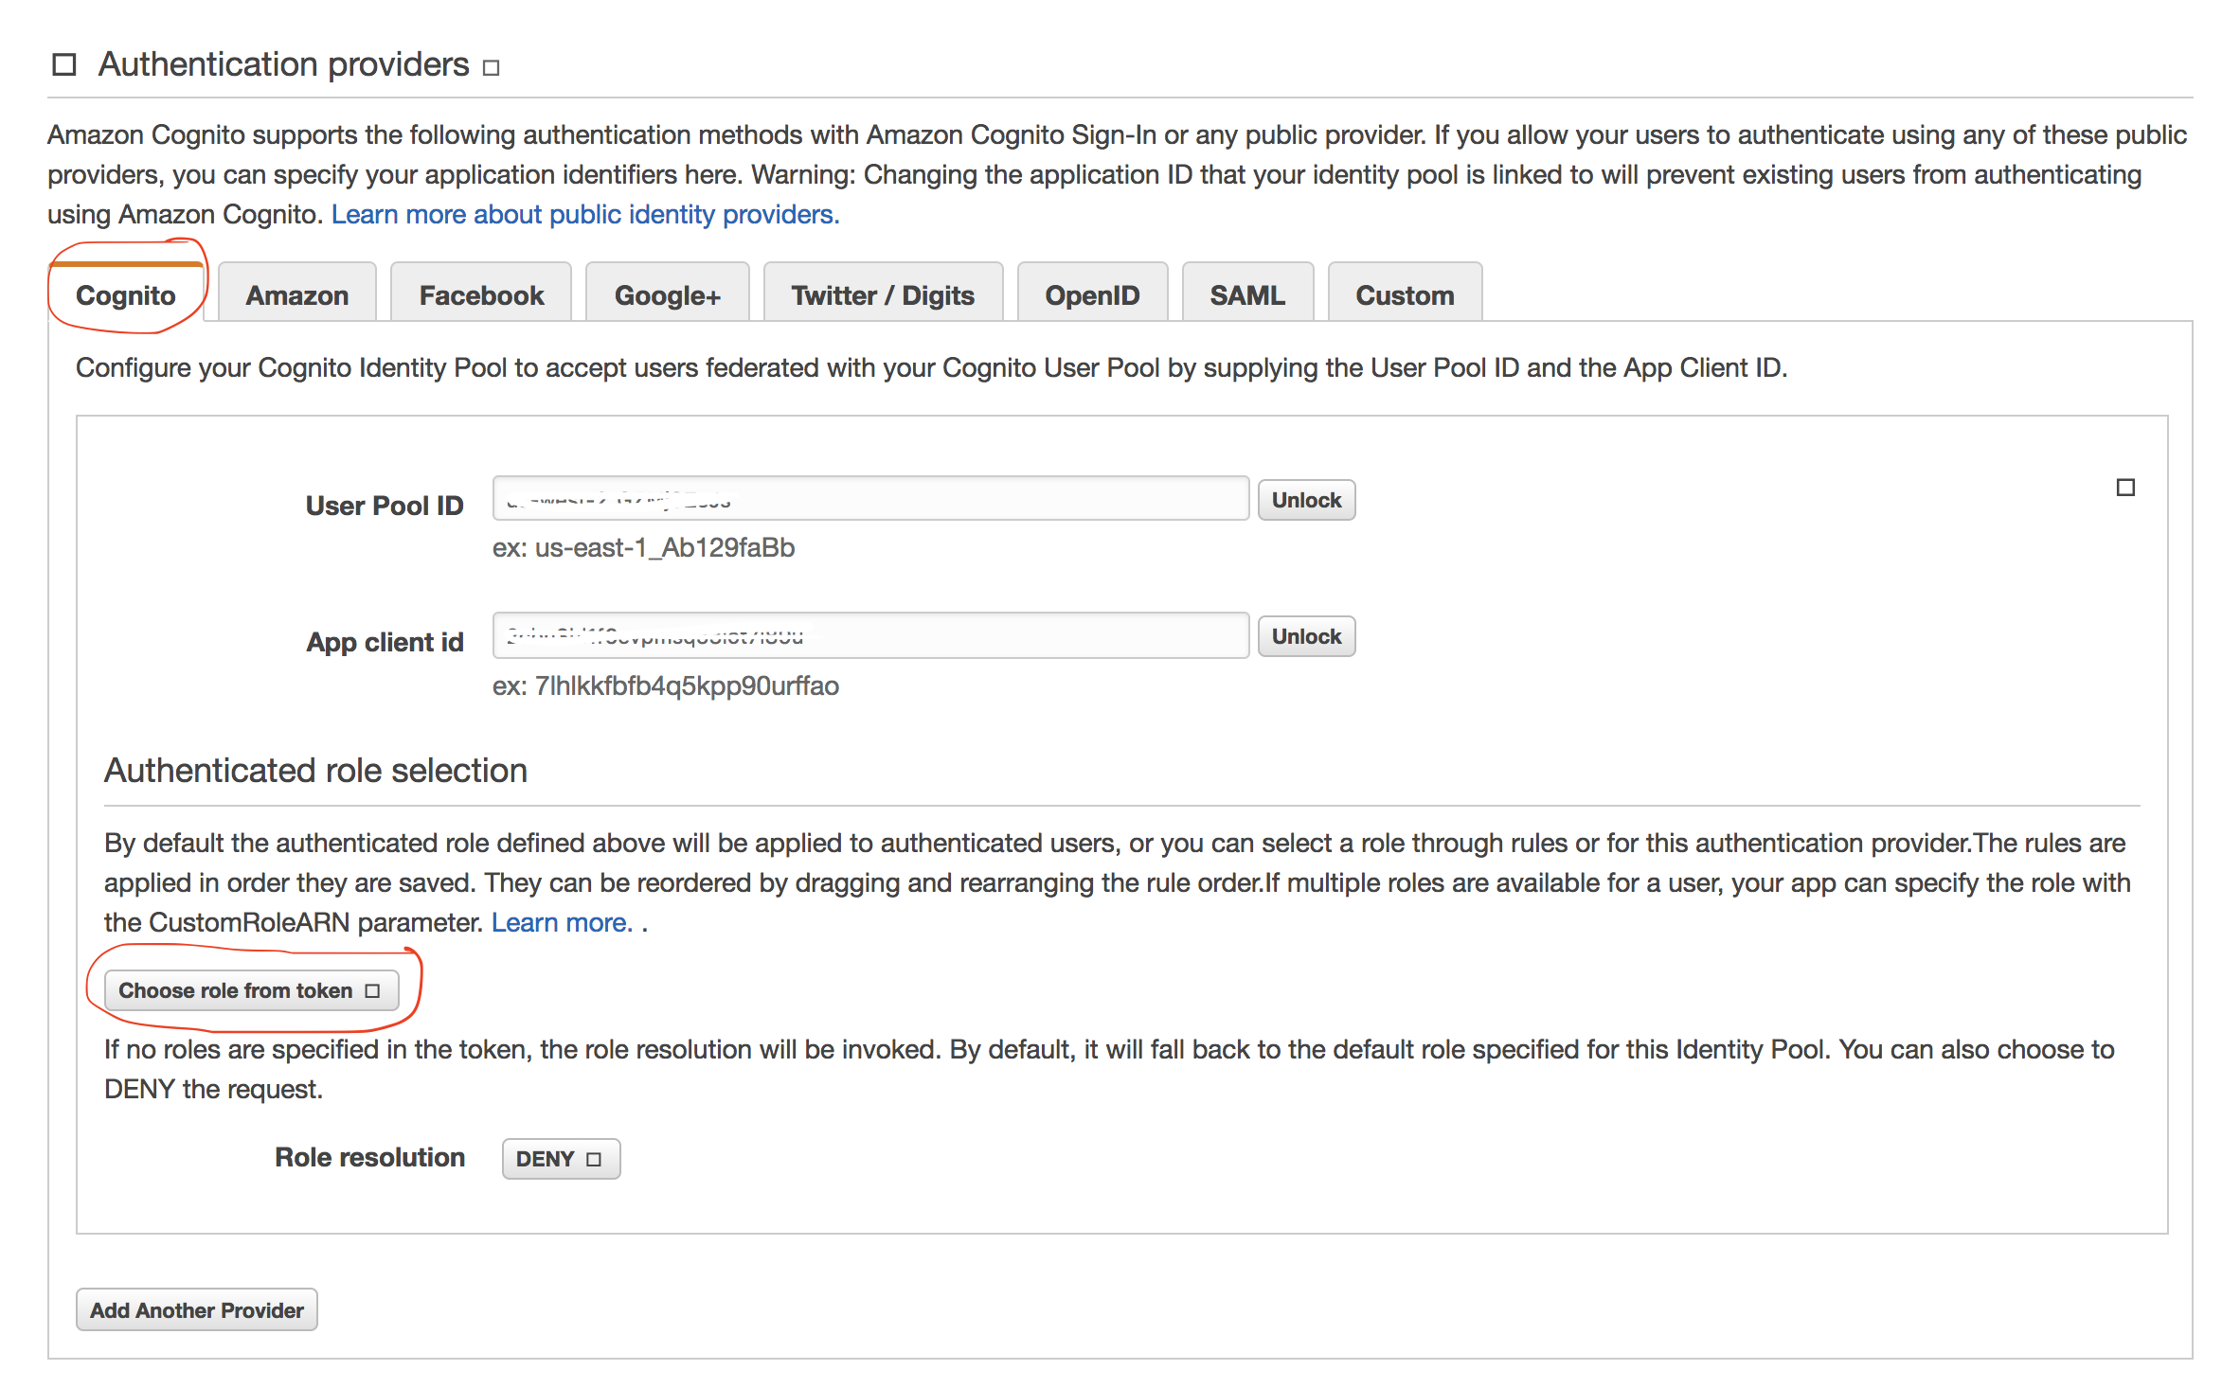Switch to the SAML tab
This screenshot has height=1388, width=2222.
pyautogui.click(x=1246, y=294)
